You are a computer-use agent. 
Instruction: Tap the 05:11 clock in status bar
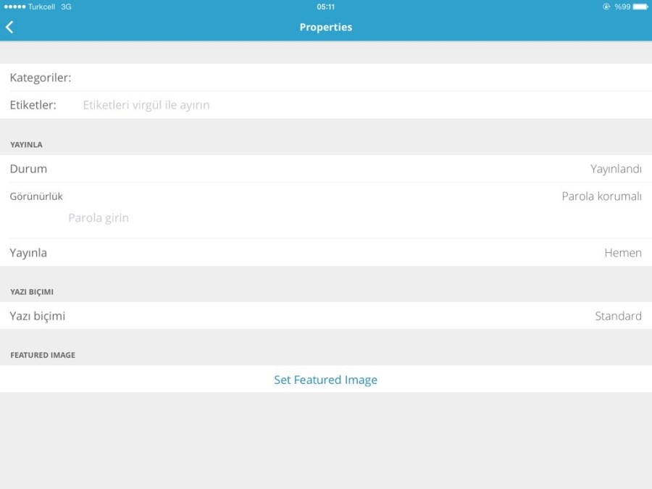click(x=326, y=7)
